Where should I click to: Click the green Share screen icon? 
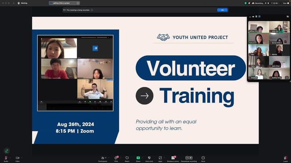(138, 158)
